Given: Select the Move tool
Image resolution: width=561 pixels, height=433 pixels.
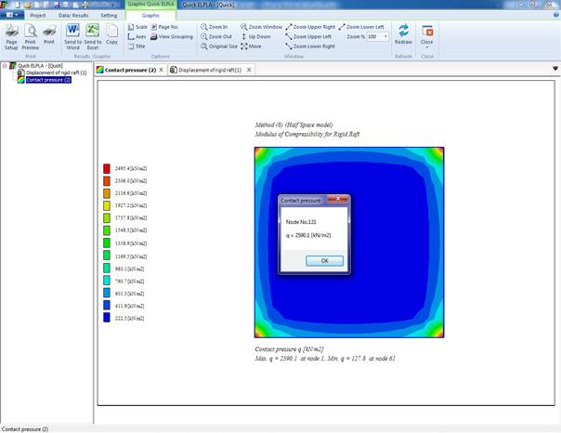Looking at the screenshot, I should [x=251, y=46].
